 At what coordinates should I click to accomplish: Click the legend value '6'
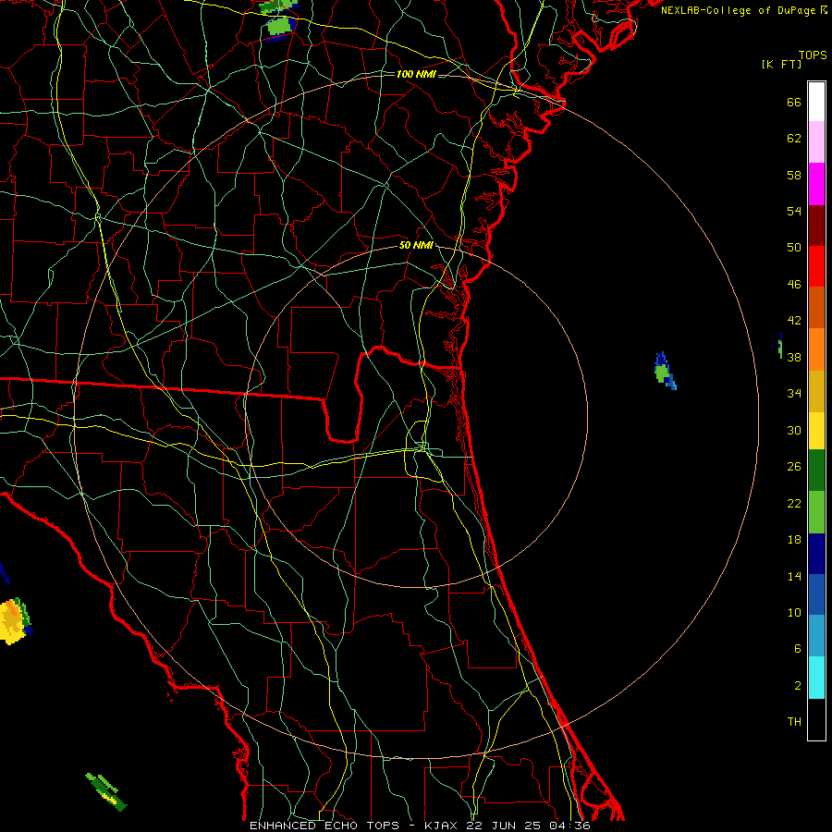tap(797, 649)
